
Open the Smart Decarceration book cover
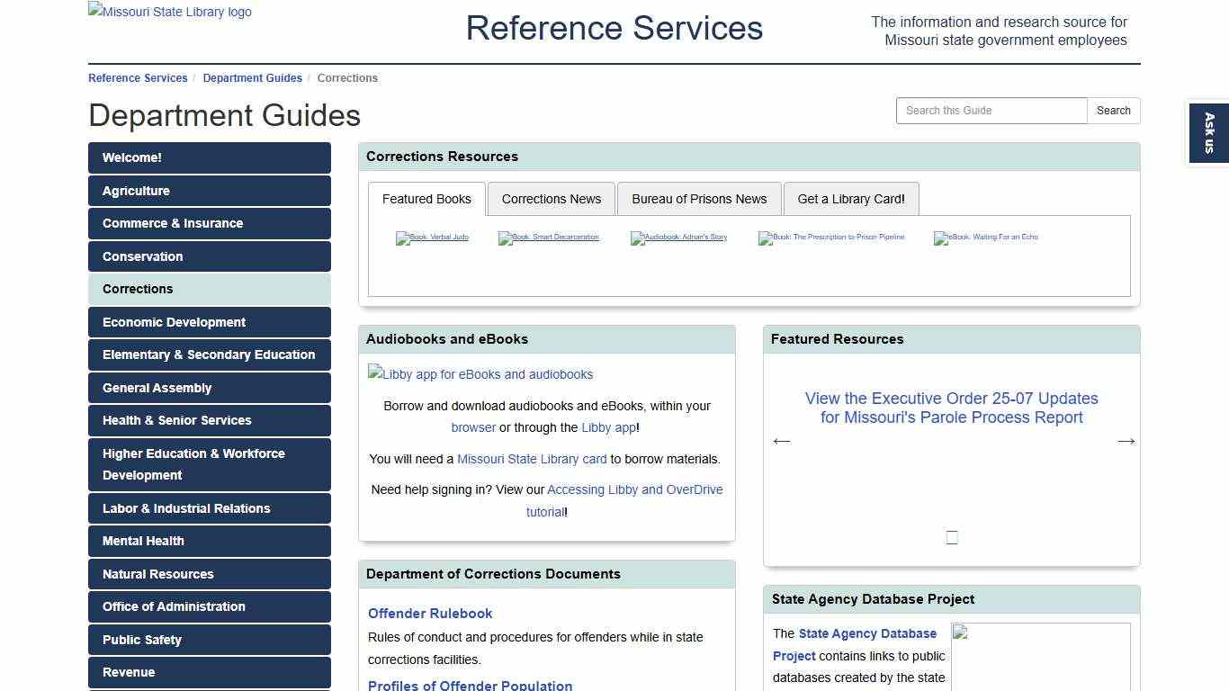[549, 238]
